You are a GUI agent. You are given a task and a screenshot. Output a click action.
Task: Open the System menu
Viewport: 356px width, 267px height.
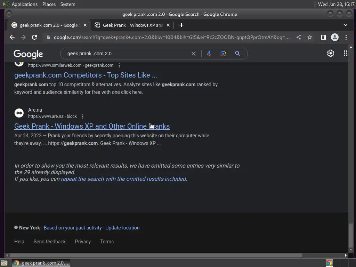coord(68,4)
